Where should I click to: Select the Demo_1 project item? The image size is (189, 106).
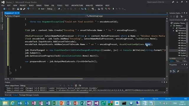(x=179, y=26)
